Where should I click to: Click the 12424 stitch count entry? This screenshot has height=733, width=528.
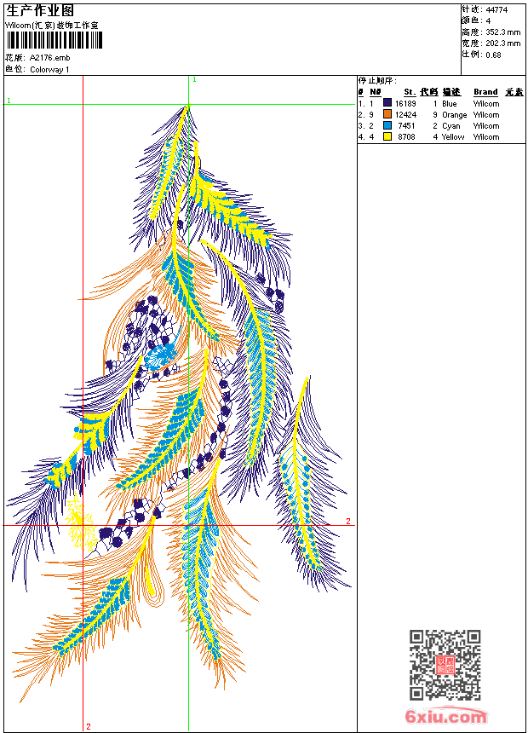(405, 115)
